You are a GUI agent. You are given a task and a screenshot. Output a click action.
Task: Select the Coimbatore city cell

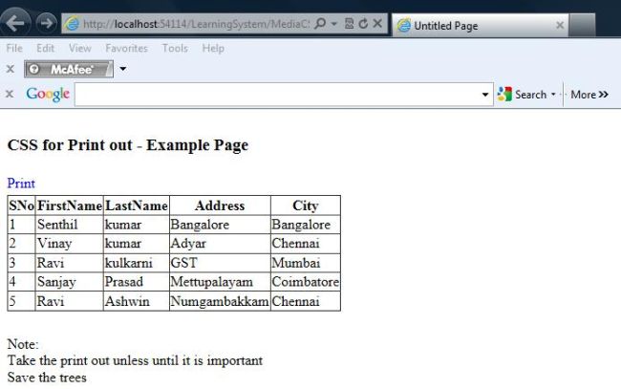tap(306, 282)
